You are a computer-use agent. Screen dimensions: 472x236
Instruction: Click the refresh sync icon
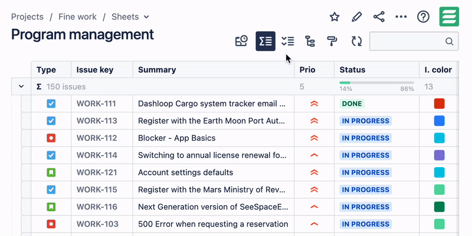pos(356,41)
